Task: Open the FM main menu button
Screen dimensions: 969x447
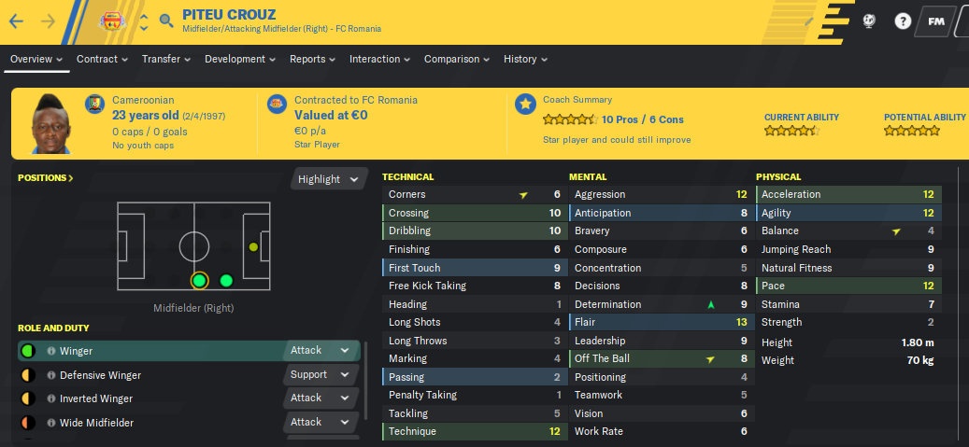Action: (x=936, y=21)
